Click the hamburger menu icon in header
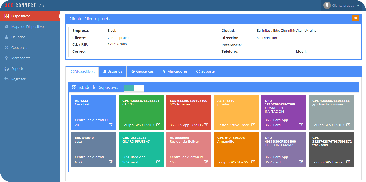This screenshot has width=366, height=182. pos(53,5)
